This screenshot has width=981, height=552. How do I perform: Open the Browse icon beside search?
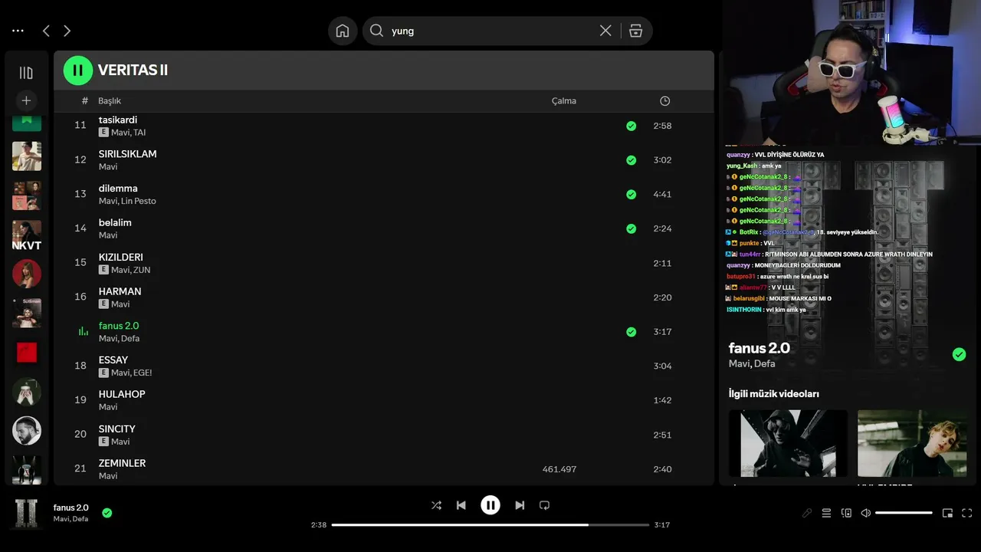pos(635,31)
